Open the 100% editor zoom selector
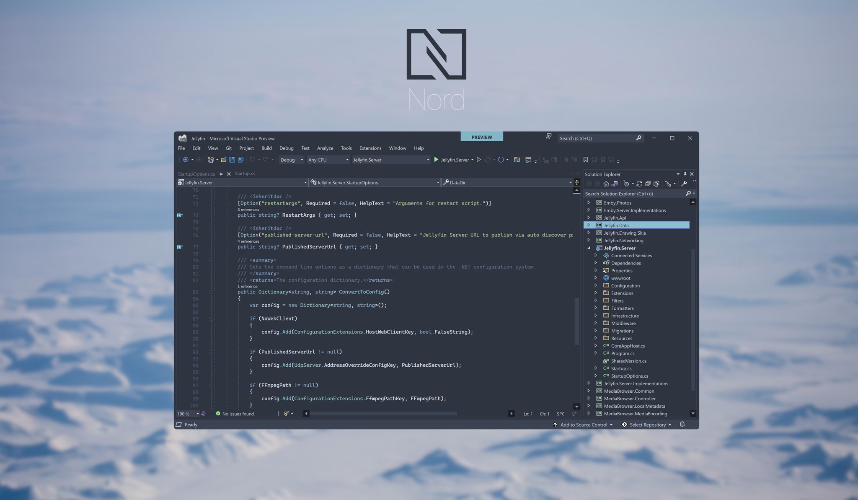Viewport: 858px width, 500px height. (x=187, y=414)
